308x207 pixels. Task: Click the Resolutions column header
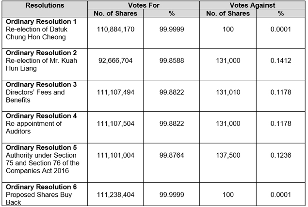45,5
